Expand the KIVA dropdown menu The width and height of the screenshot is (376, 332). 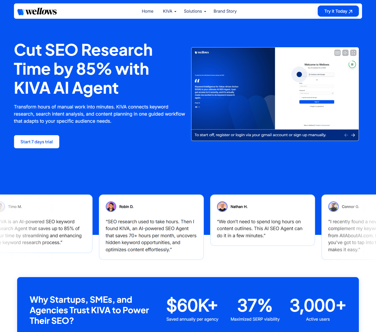click(170, 11)
